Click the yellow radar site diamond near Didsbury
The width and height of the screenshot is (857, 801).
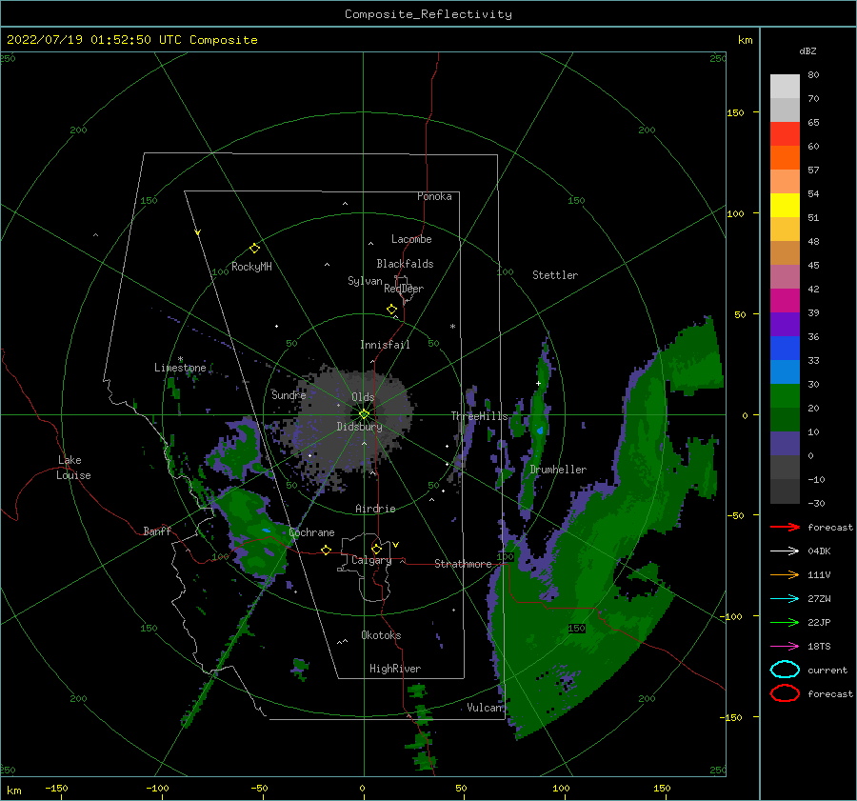point(364,414)
